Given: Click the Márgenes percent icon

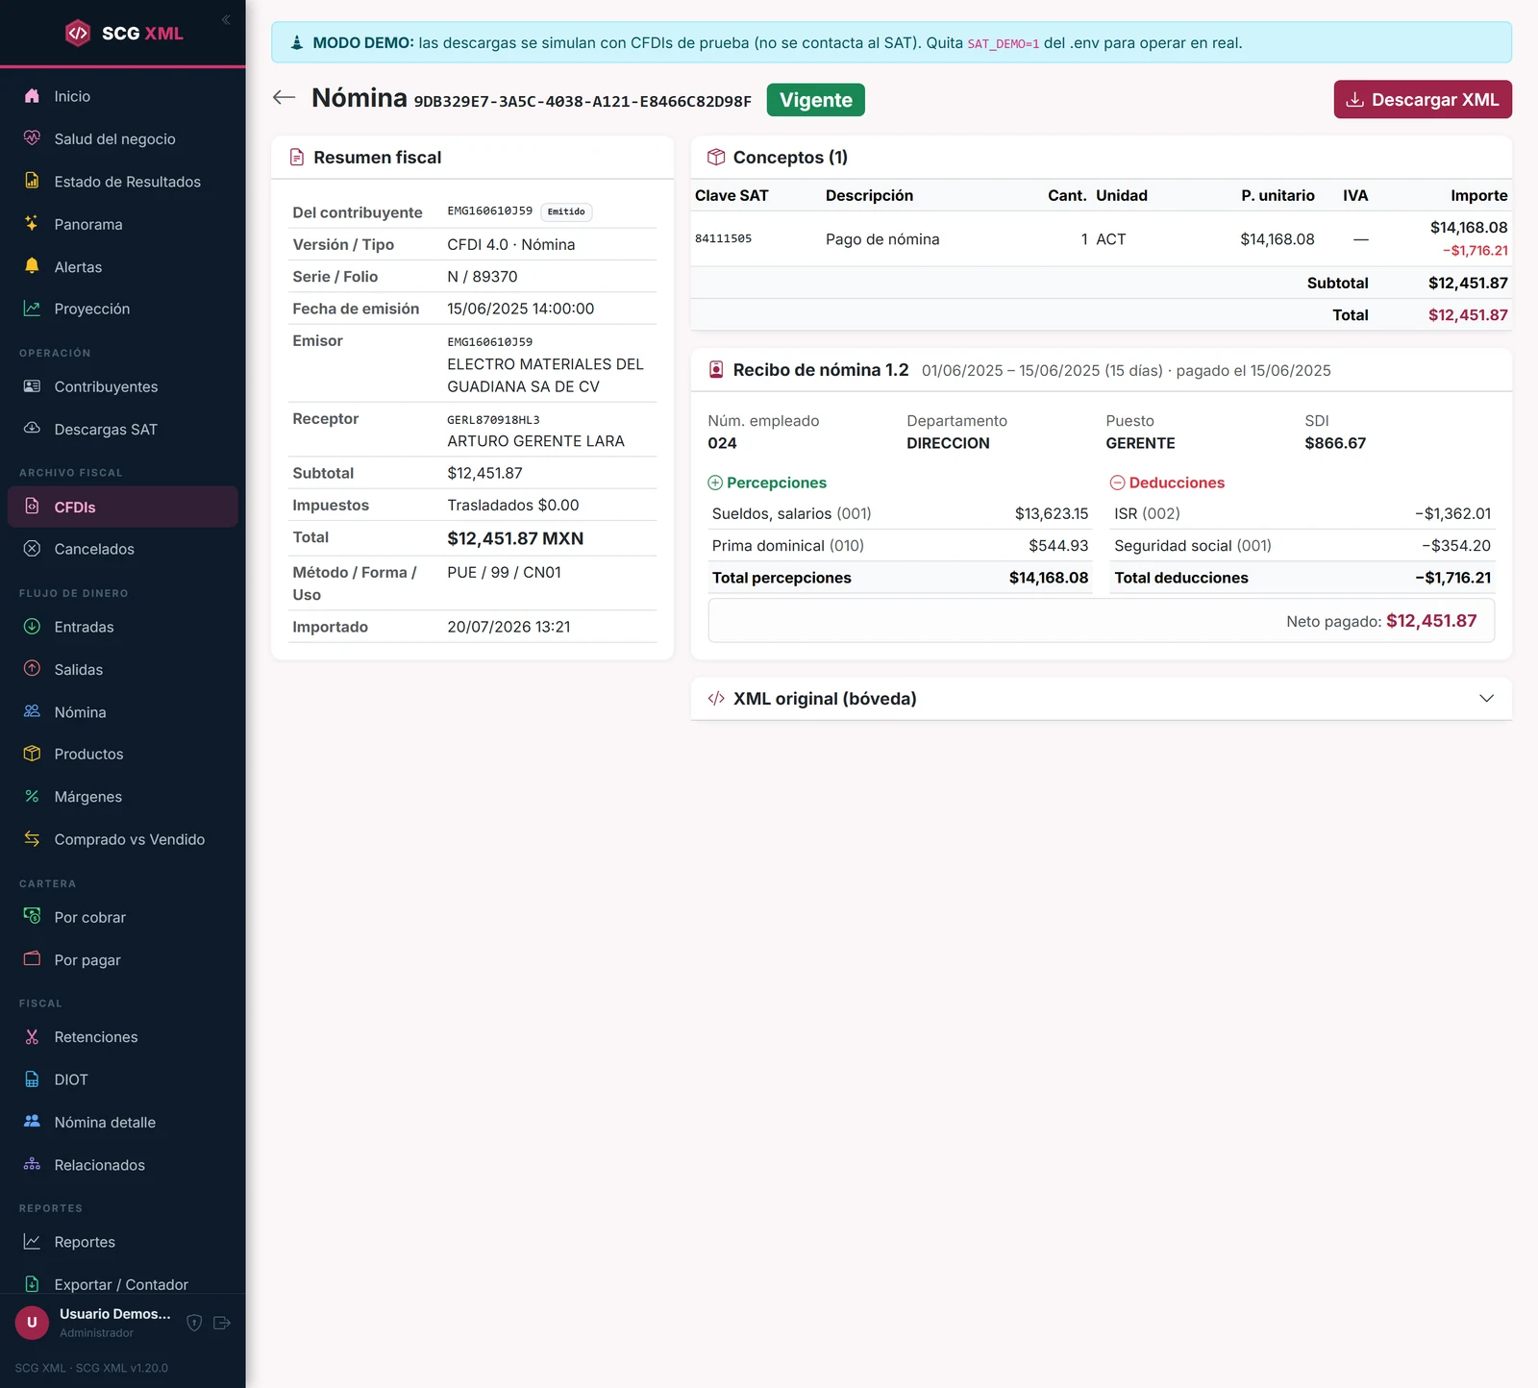Looking at the screenshot, I should pyautogui.click(x=32, y=796).
